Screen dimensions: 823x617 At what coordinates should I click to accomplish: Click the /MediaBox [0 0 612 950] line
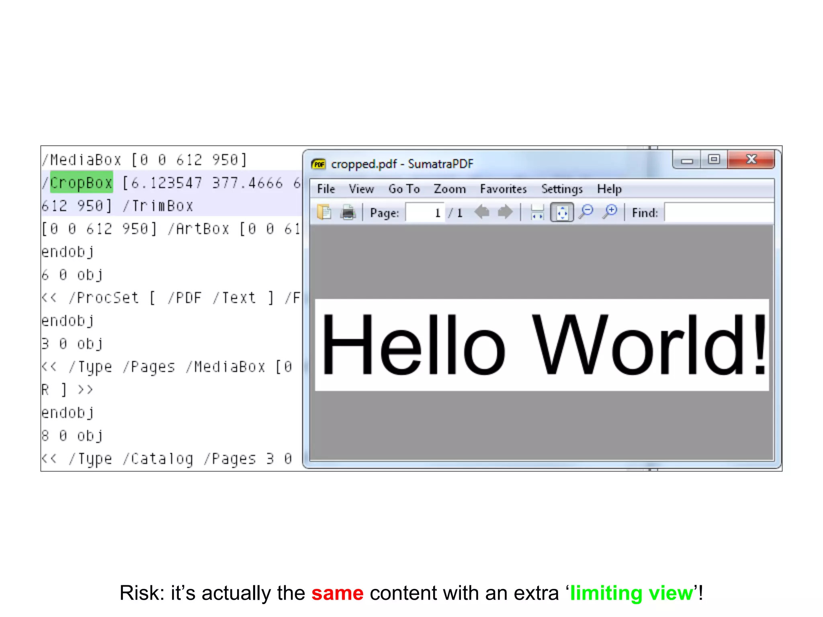click(x=144, y=160)
